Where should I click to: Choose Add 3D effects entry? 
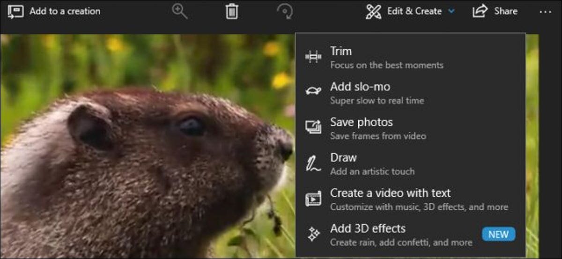(410, 235)
